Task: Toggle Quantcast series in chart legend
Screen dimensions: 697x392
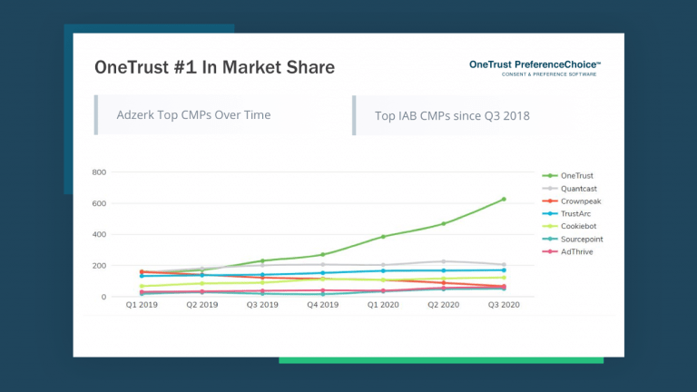Action: click(x=569, y=189)
